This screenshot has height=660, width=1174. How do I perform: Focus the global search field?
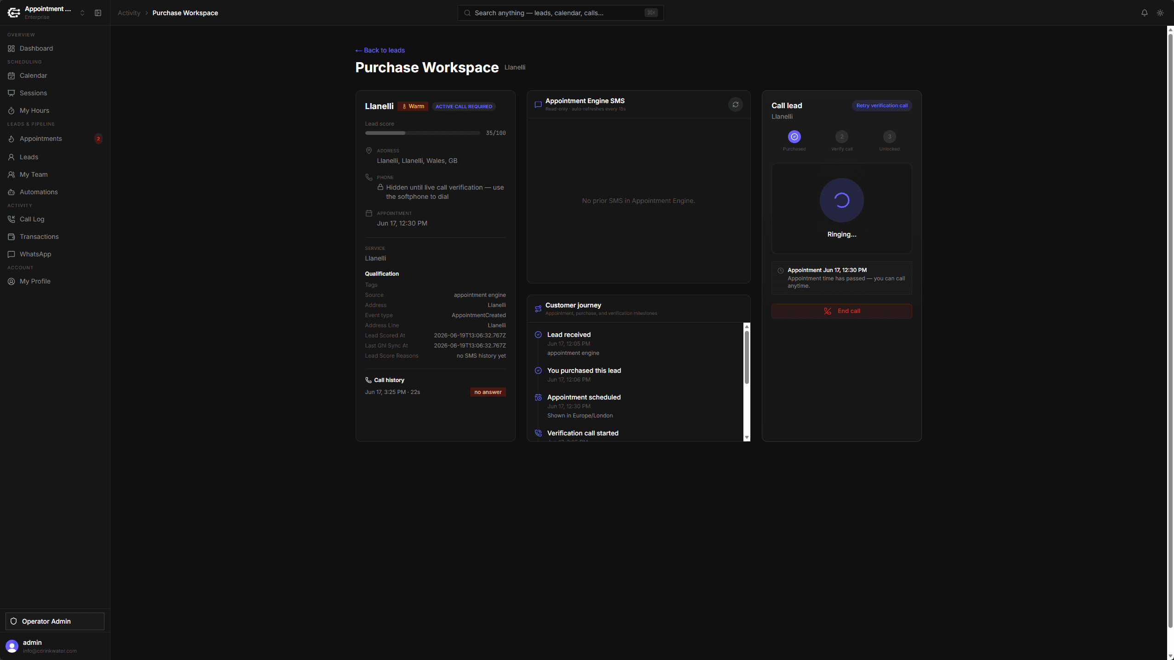click(x=560, y=13)
